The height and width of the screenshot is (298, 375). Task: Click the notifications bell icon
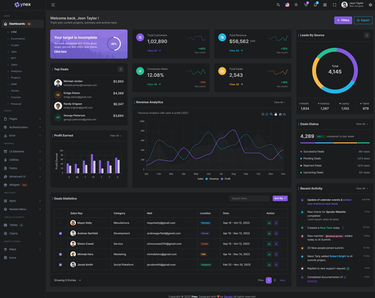coord(315,5)
